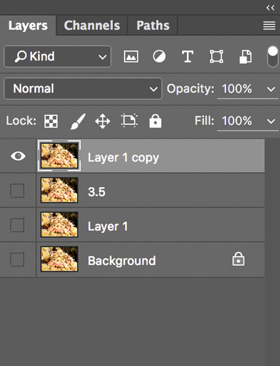This screenshot has height=366, width=280.
Task: Show the Background layer visibility
Action: pyautogui.click(x=17, y=259)
